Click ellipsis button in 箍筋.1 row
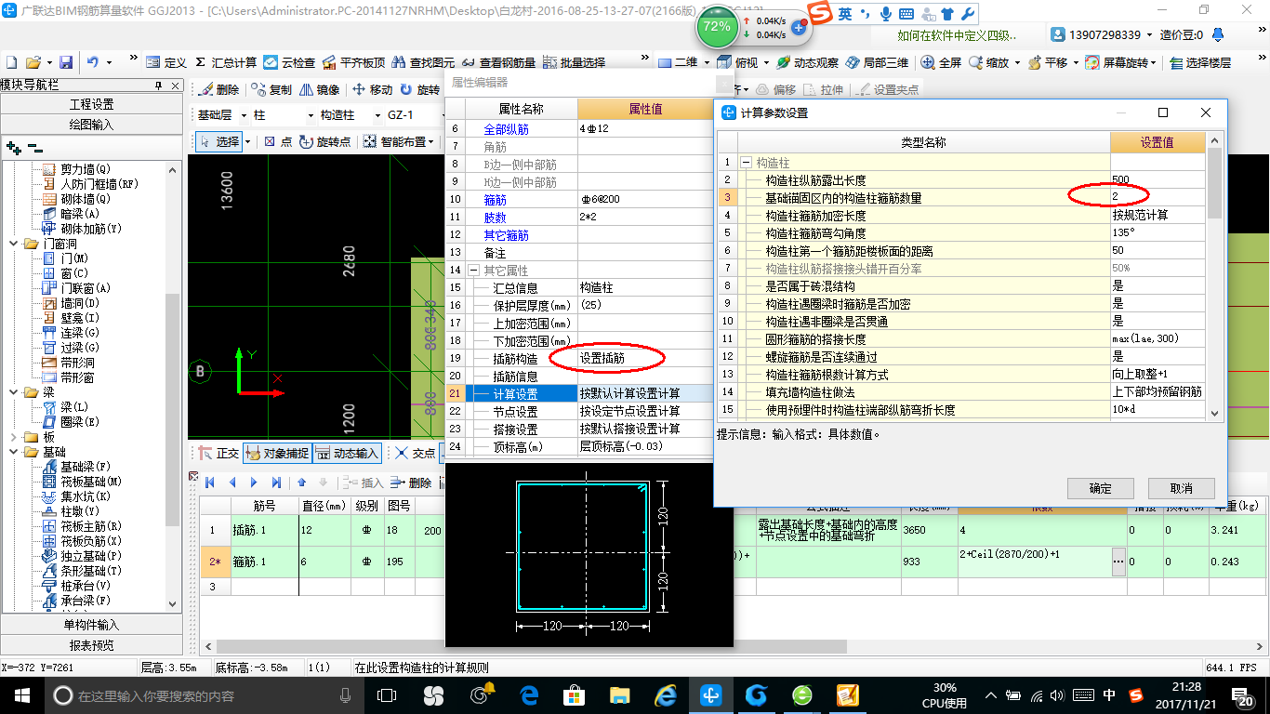The image size is (1270, 714). pyautogui.click(x=1118, y=562)
